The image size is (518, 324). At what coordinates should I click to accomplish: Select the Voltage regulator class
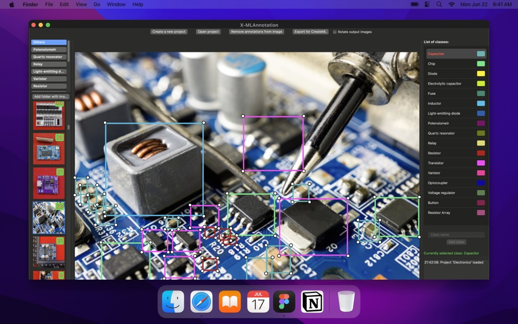coord(456,193)
